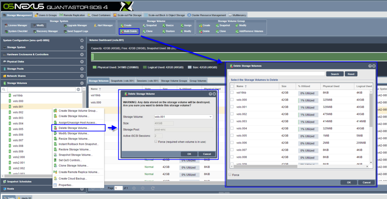Click Add/Remove Volumes in Volume Group
This screenshot has height=199, width=387.
pos(249,31)
